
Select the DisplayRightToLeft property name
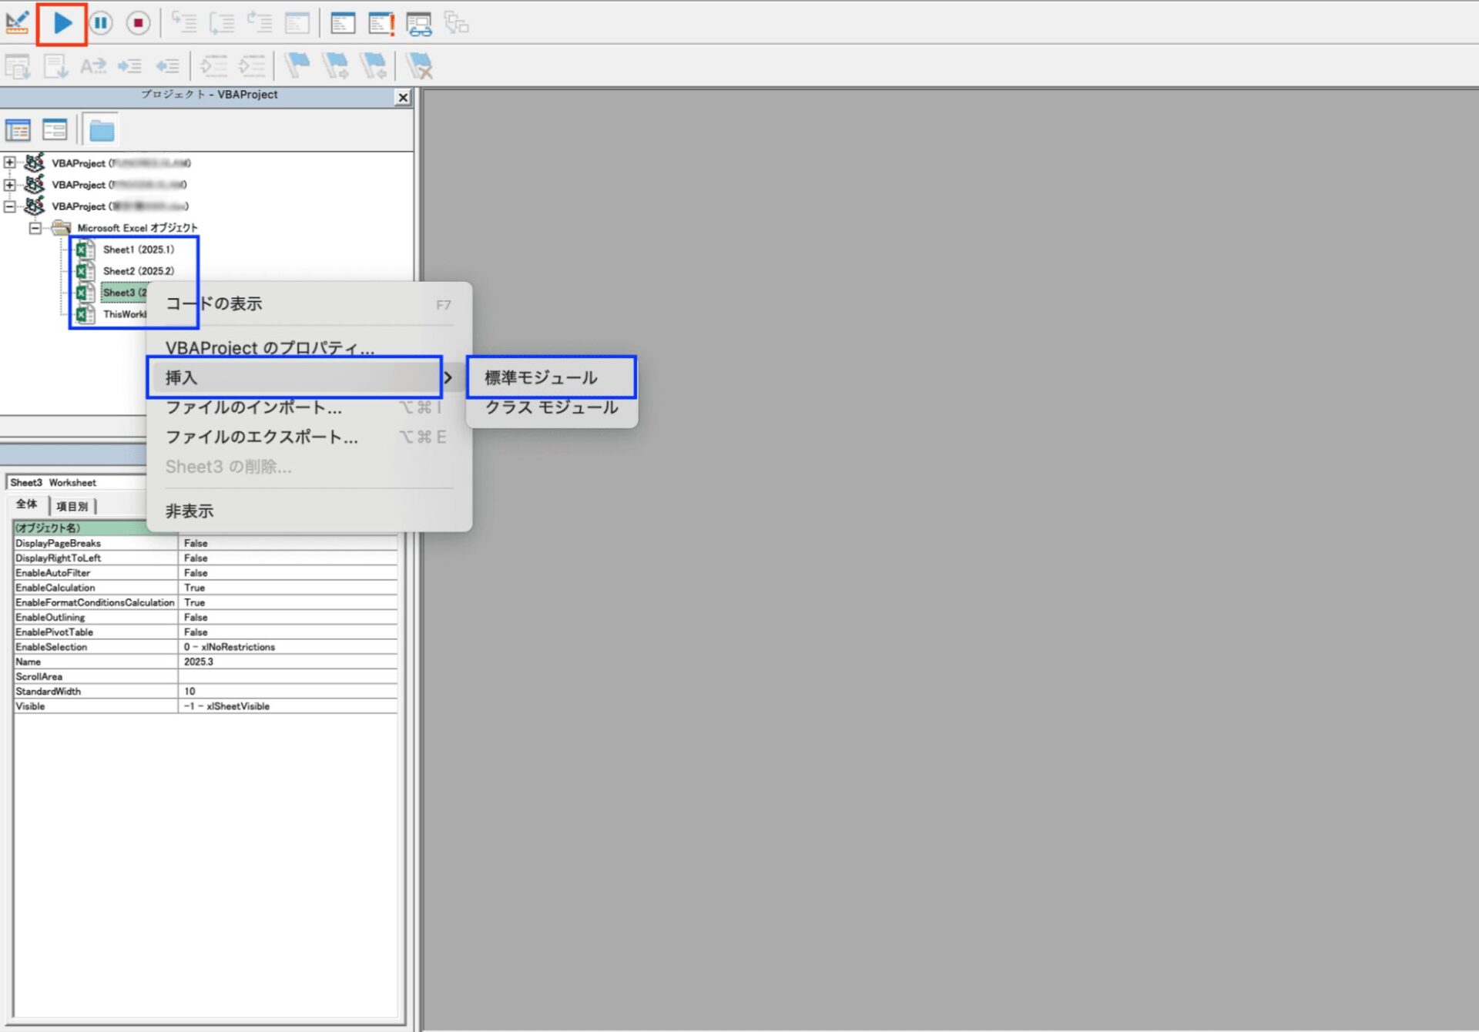pyautogui.click(x=59, y=558)
